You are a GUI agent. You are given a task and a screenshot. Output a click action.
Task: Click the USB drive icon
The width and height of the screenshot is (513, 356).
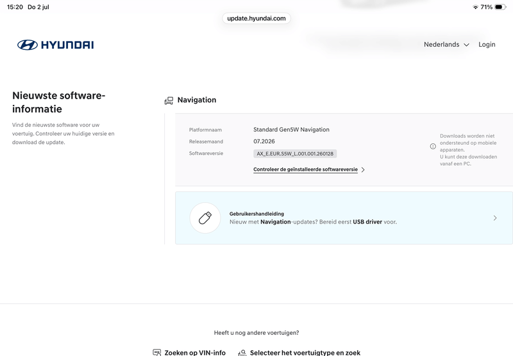point(205,218)
